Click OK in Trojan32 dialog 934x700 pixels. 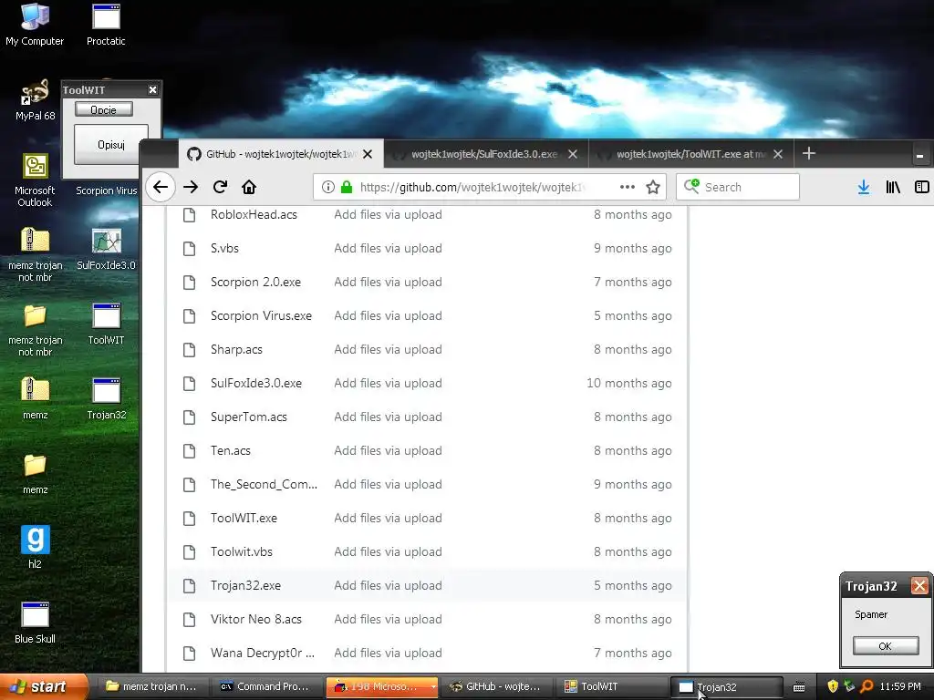tap(885, 646)
